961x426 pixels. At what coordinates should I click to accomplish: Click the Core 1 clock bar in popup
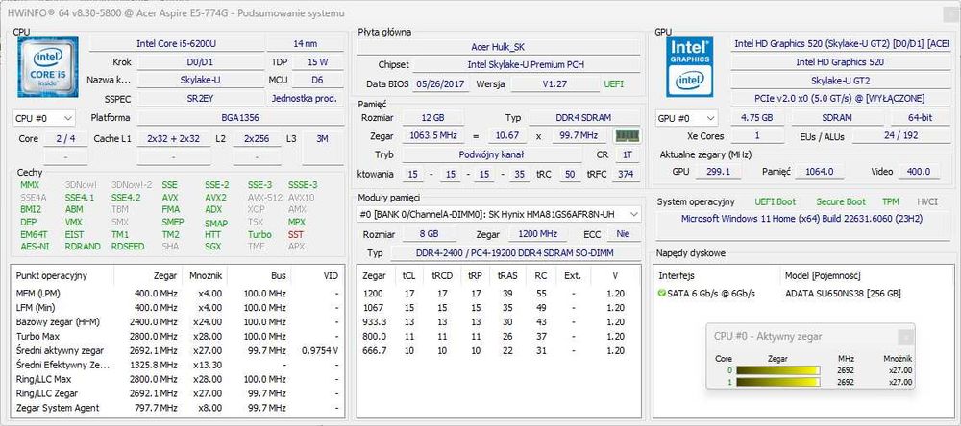777,383
